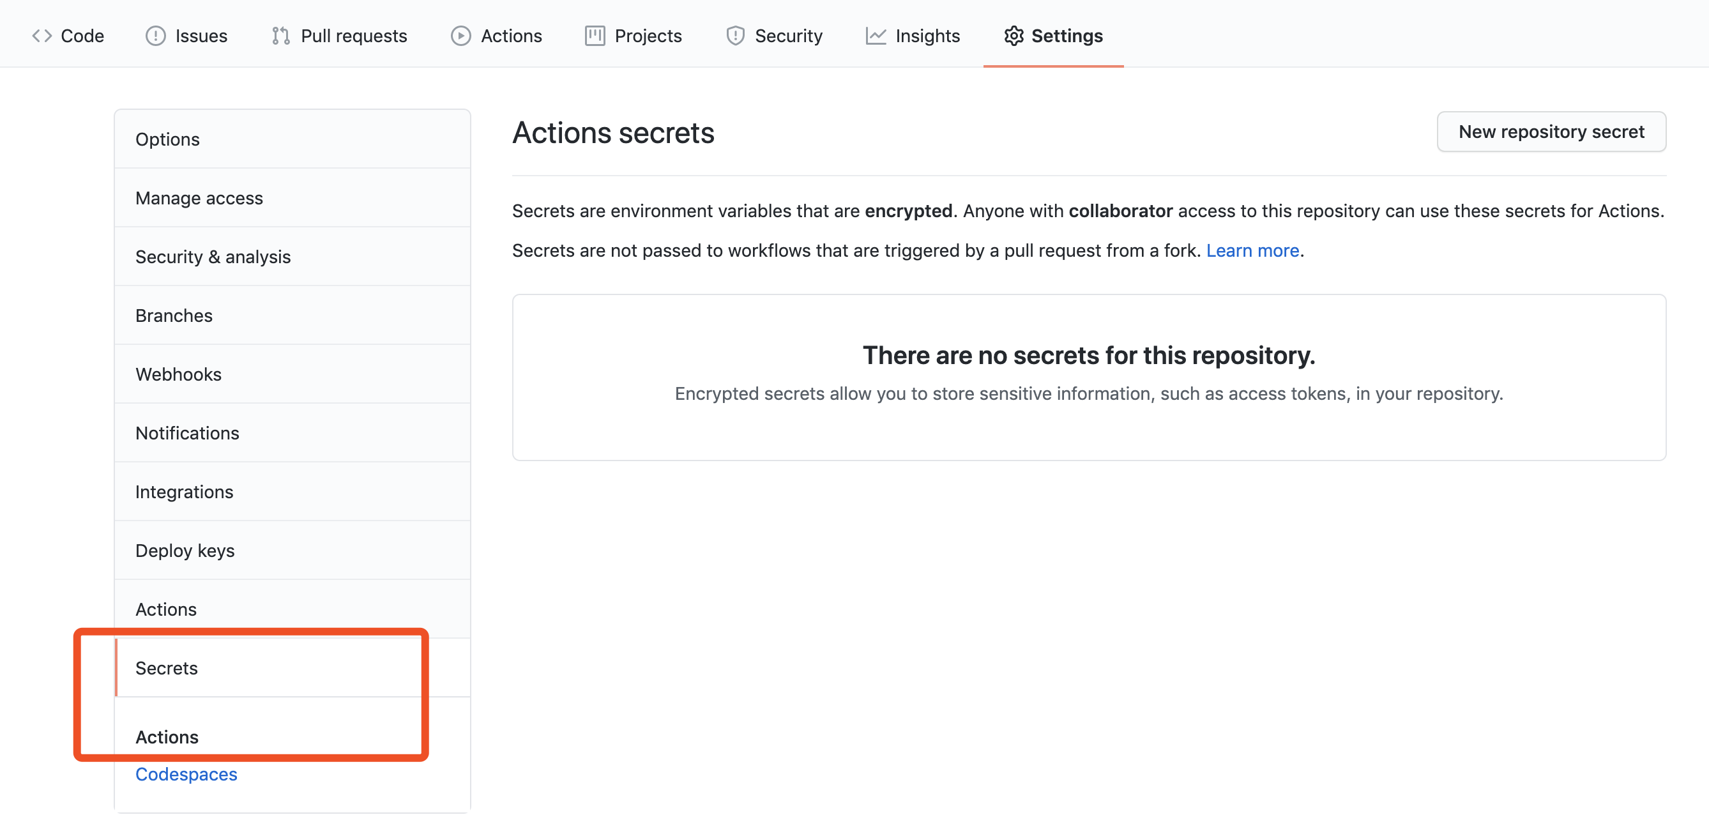Go to Manage access settings
Screen dimensions: 1709x815
(x=199, y=198)
